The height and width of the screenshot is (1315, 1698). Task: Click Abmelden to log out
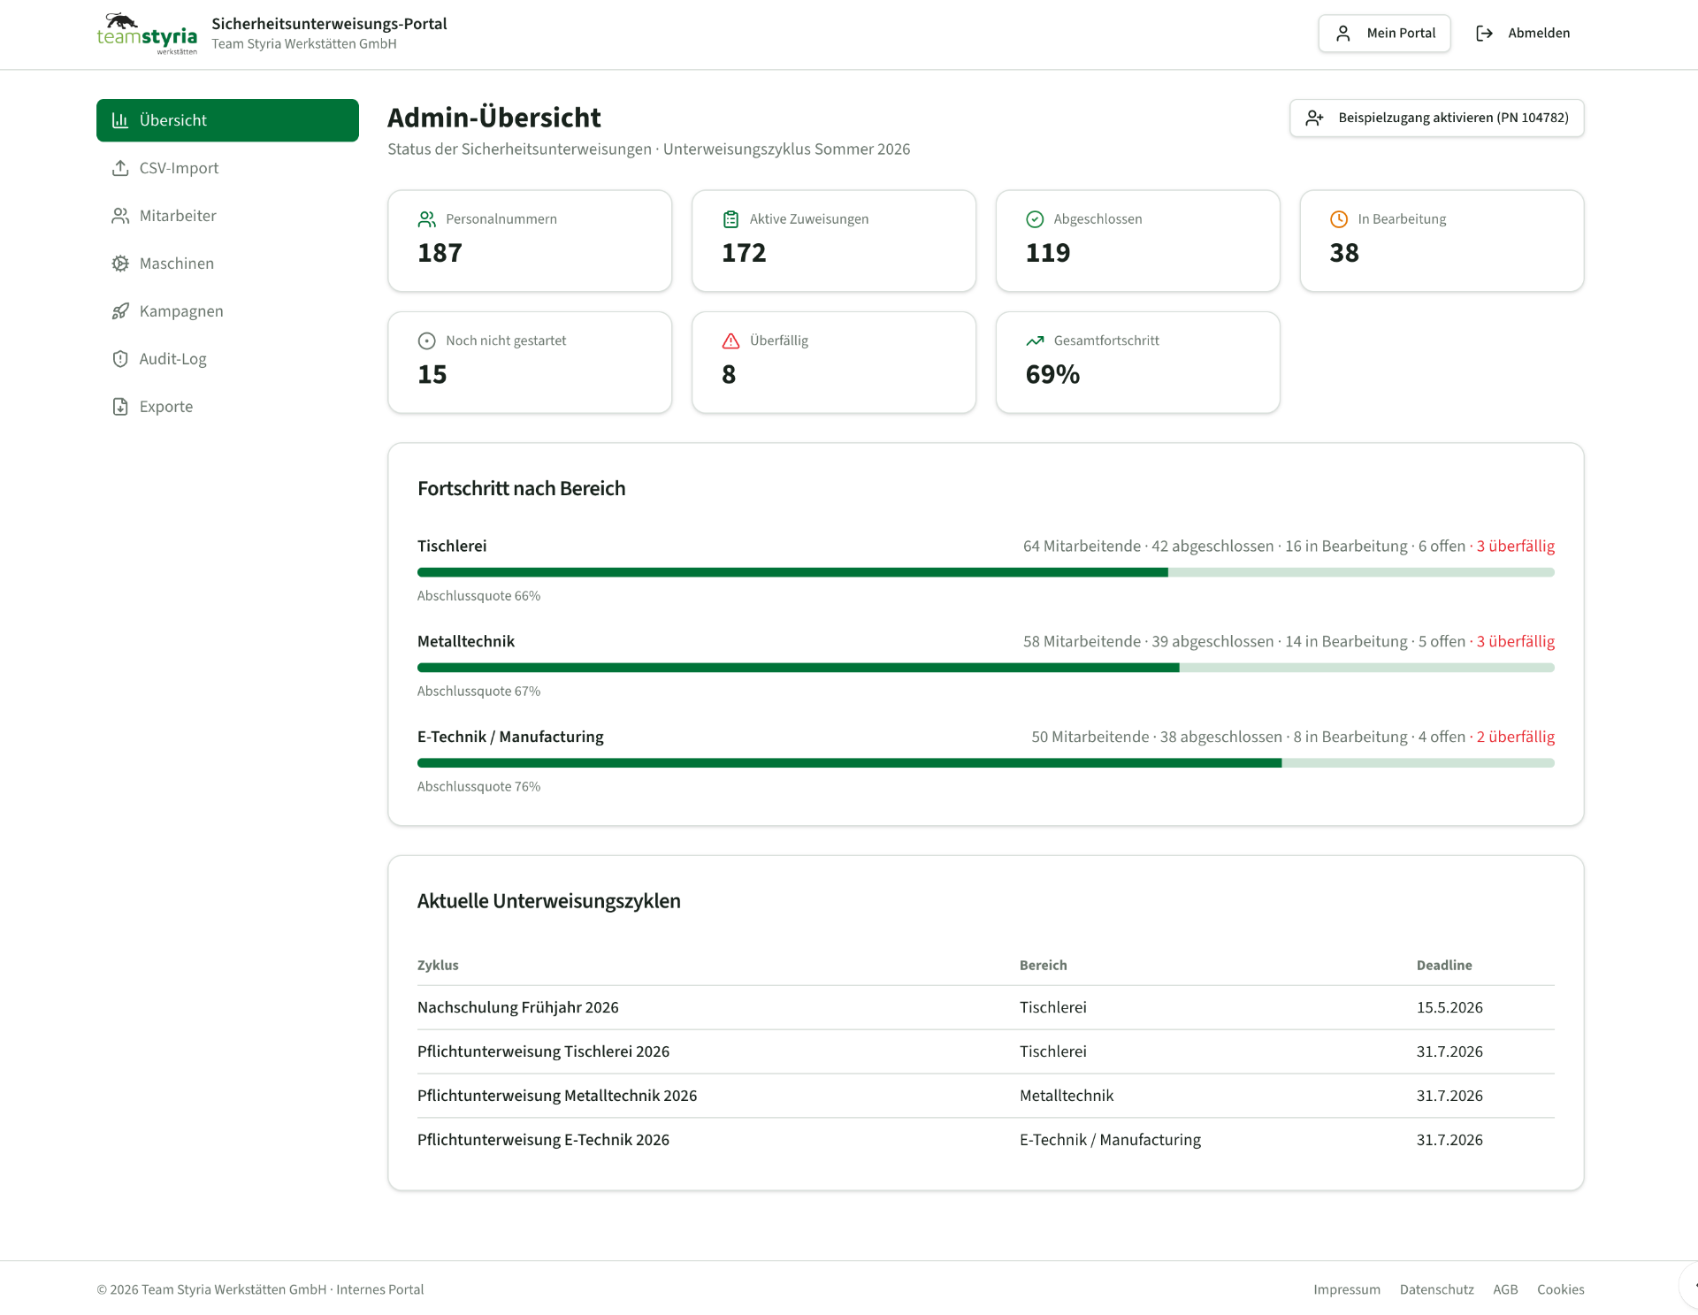1523,34
